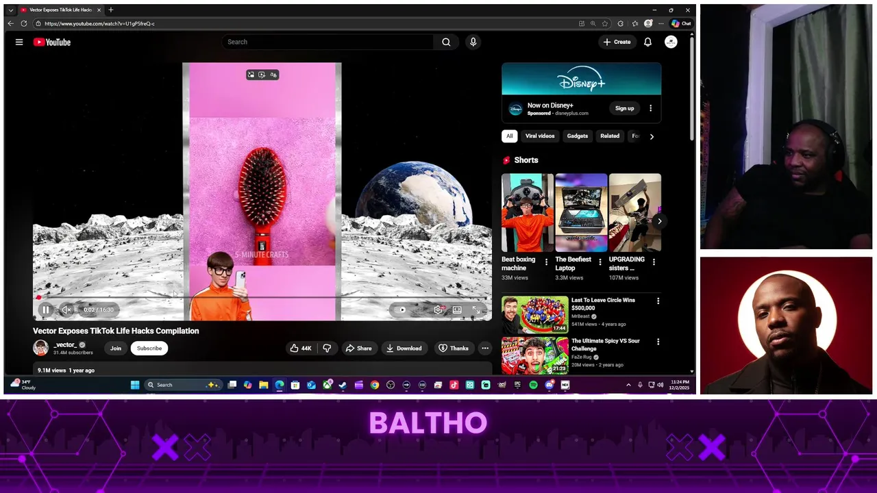The image size is (877, 493).
Task: Open the _vector_ channel name link
Action: point(65,344)
